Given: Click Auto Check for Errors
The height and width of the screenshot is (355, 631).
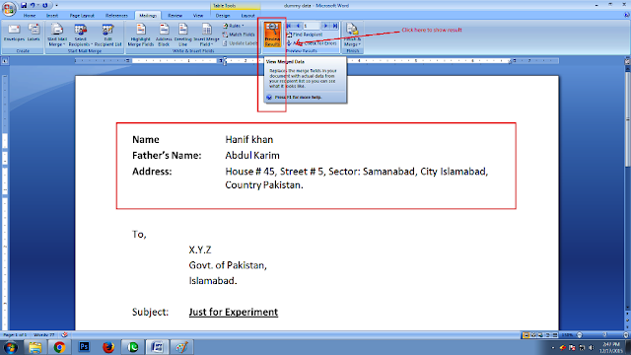Looking at the screenshot, I should [x=312, y=43].
